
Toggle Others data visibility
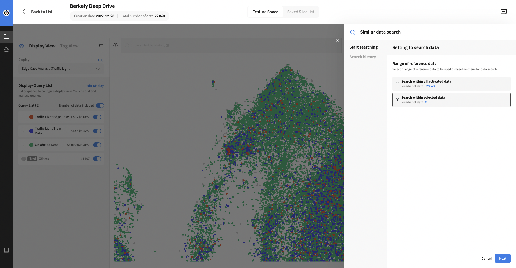click(97, 159)
